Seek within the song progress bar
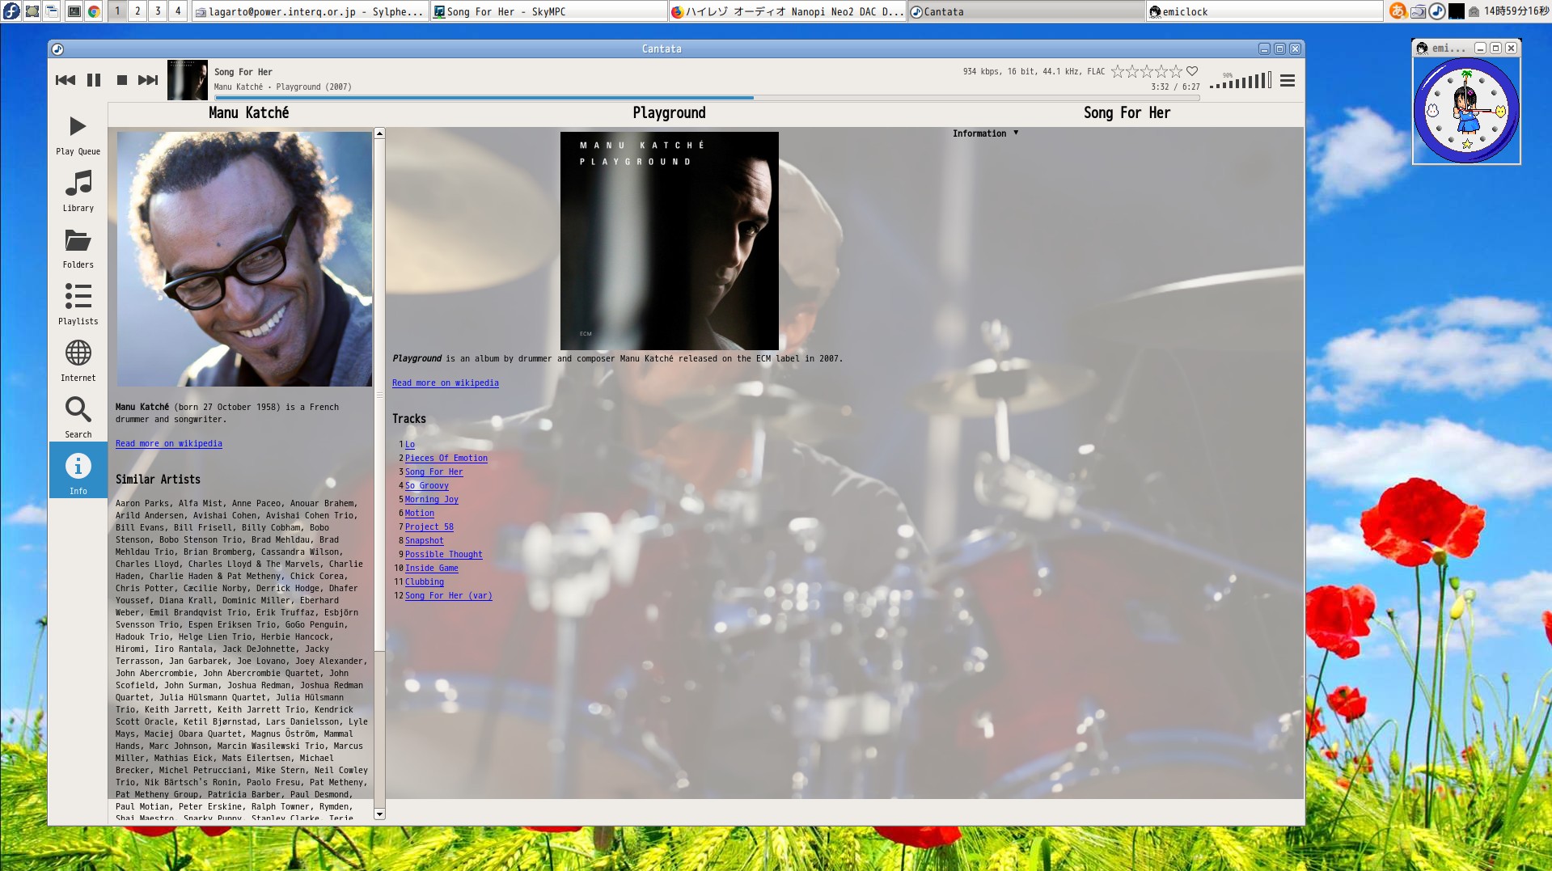1552x871 pixels. (x=706, y=98)
